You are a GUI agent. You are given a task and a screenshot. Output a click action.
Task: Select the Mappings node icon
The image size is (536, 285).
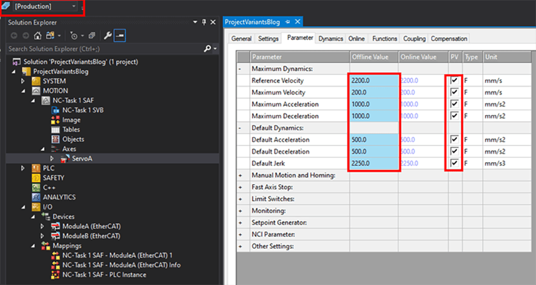pos(45,246)
